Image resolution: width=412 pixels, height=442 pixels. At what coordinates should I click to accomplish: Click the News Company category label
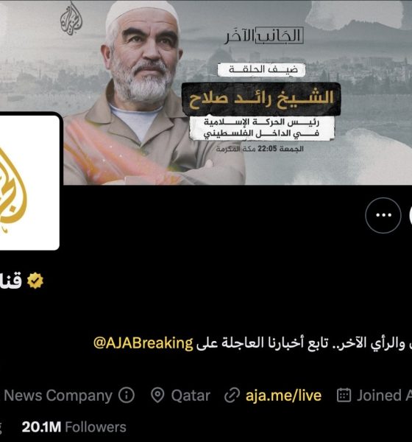[x=57, y=395]
